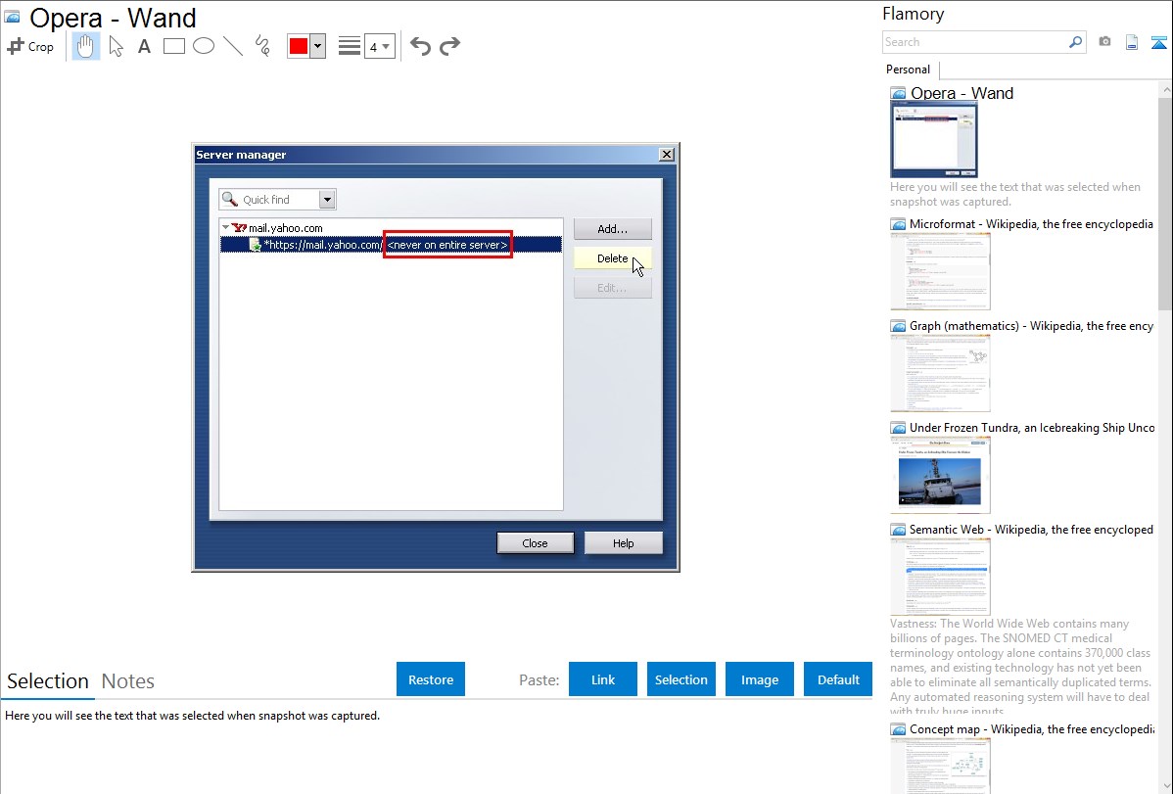
Task: Switch to the Personal tab
Action: tap(908, 70)
